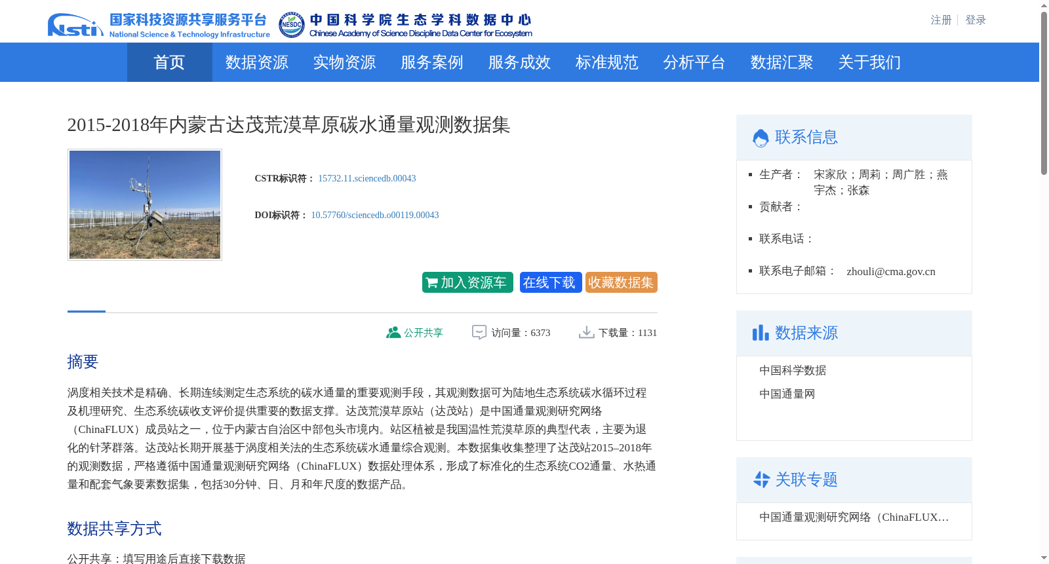Image resolution: width=1049 pixels, height=564 pixels.
Task: Click the 注册 register link
Action: coord(941,20)
